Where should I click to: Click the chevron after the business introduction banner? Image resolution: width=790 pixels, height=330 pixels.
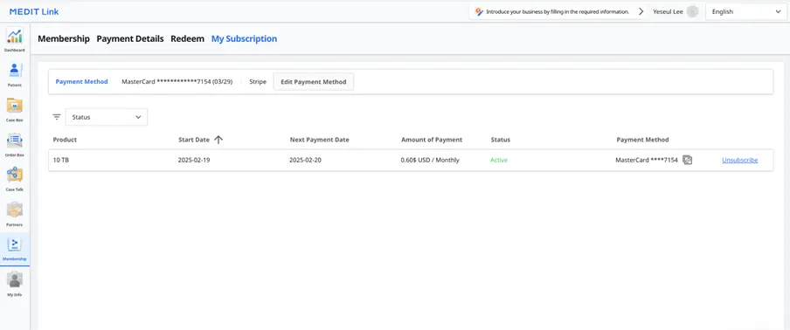[x=641, y=11]
